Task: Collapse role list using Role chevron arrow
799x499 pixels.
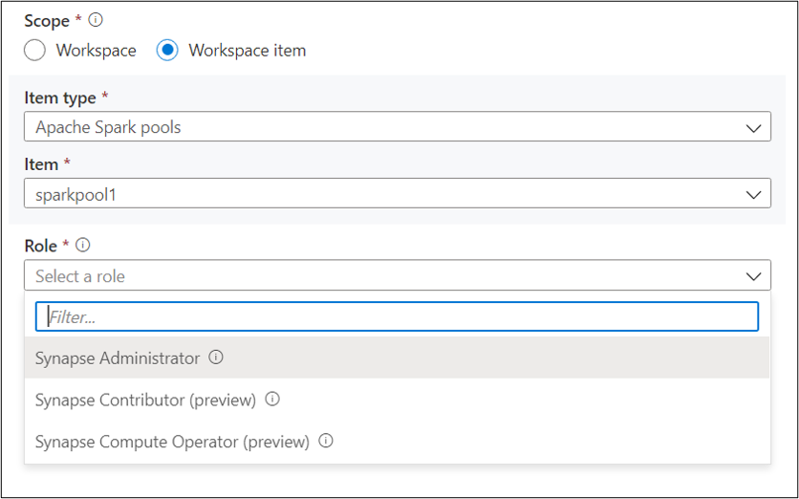Action: [754, 276]
